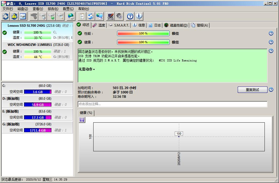Select the 健康 (%) graph tab
This screenshot has width=279, height=183.
pos(86,113)
